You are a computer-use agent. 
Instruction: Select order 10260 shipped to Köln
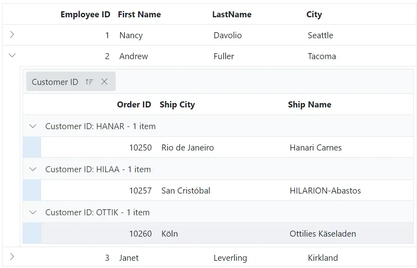point(169,233)
